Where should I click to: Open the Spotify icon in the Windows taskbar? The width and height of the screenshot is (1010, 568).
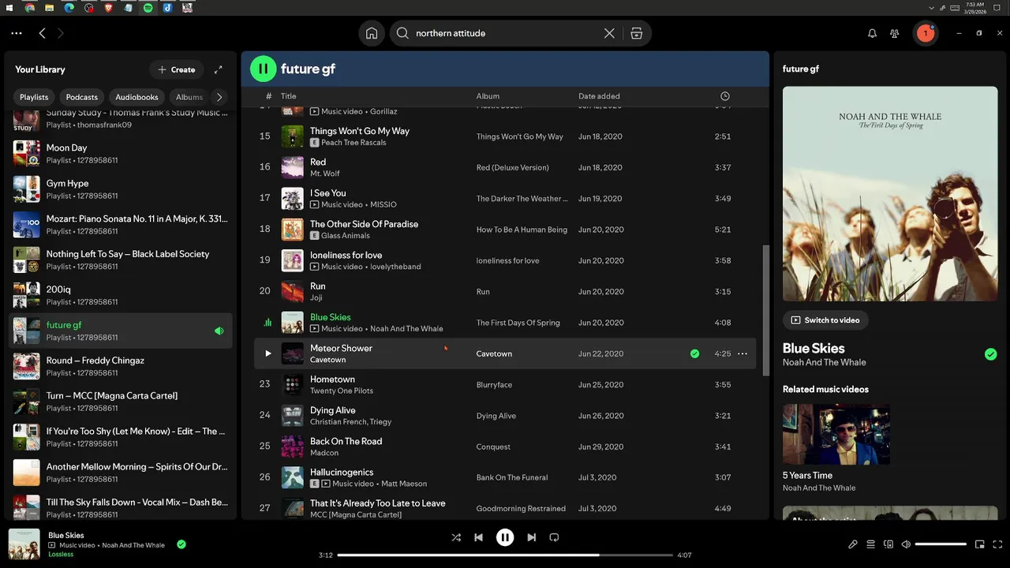148,8
